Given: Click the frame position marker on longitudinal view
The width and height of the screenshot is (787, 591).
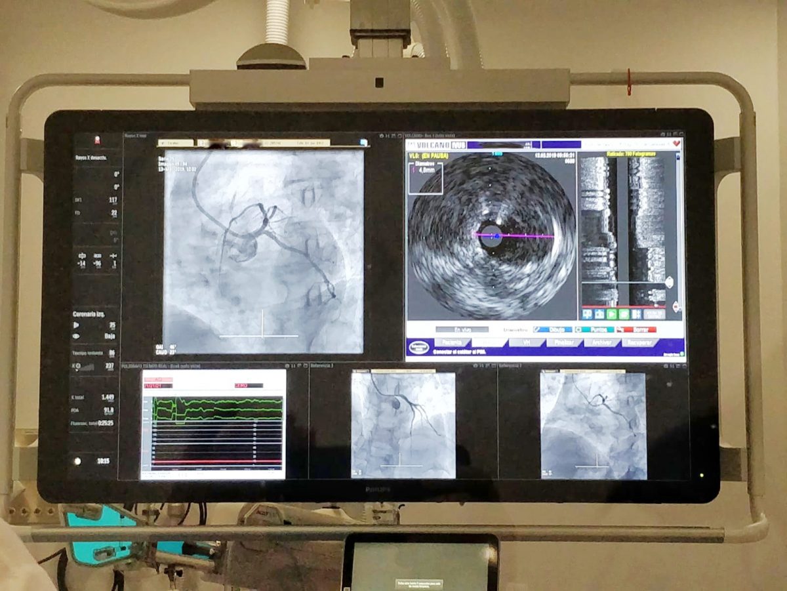Looking at the screenshot, I should click(670, 282).
